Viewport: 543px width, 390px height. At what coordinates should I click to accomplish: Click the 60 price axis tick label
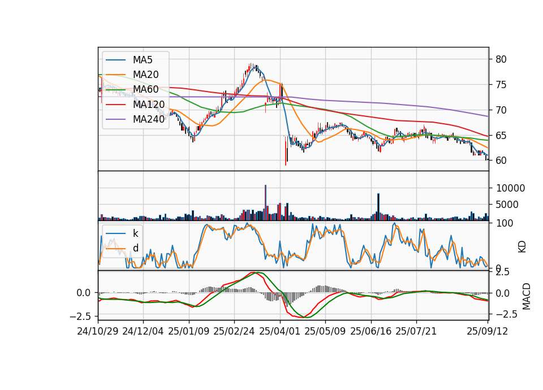click(501, 161)
